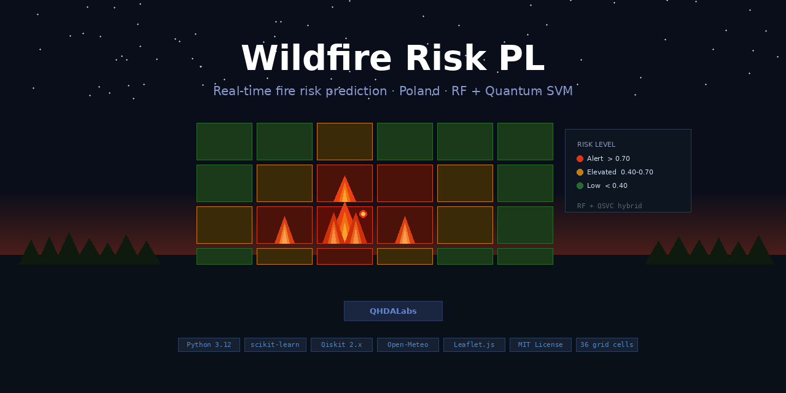Image resolution: width=786 pixels, height=393 pixels.
Task: Click the small flame right of the large fire
Action: coord(405,230)
